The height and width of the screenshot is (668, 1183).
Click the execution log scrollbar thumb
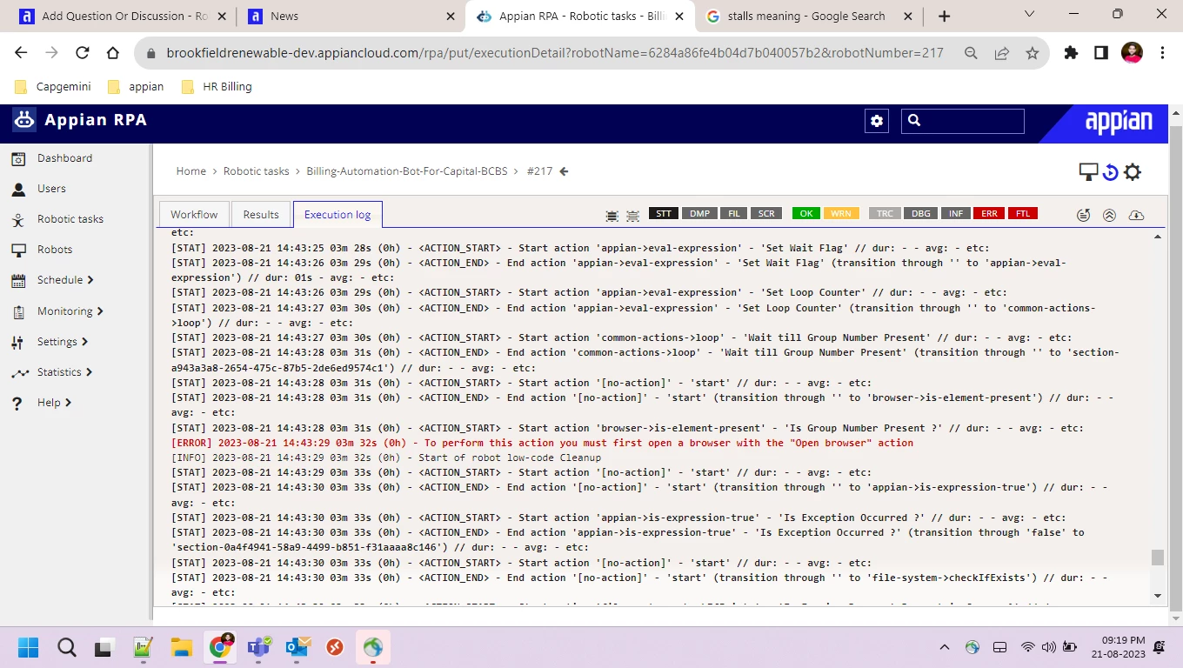(x=1157, y=558)
